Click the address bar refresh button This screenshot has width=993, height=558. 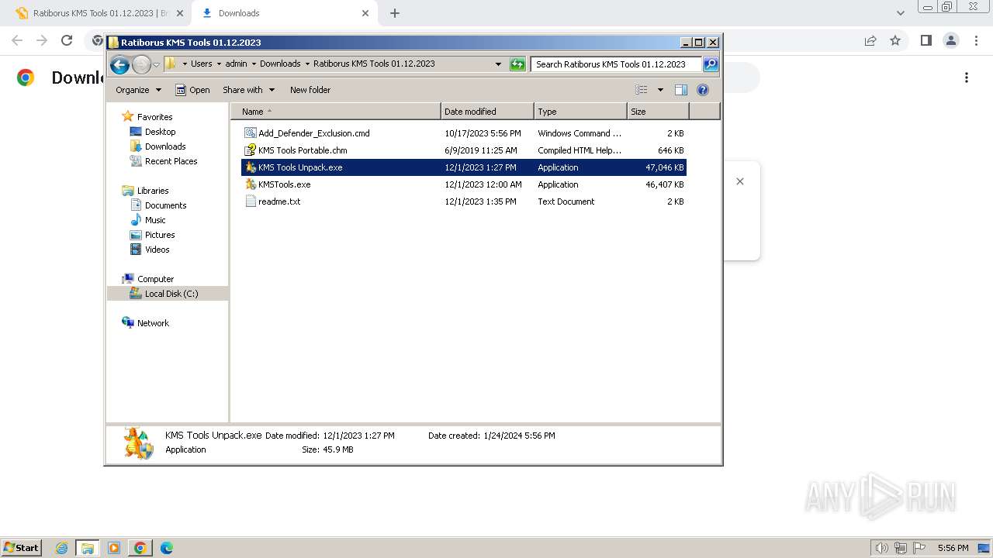point(517,64)
